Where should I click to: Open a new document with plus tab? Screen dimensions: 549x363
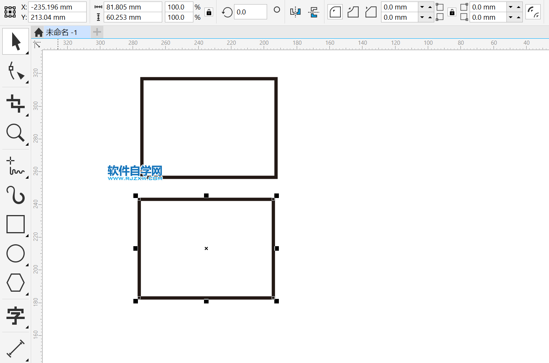97,32
